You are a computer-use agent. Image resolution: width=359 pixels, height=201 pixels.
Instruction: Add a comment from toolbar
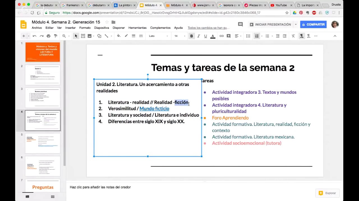(229, 36)
